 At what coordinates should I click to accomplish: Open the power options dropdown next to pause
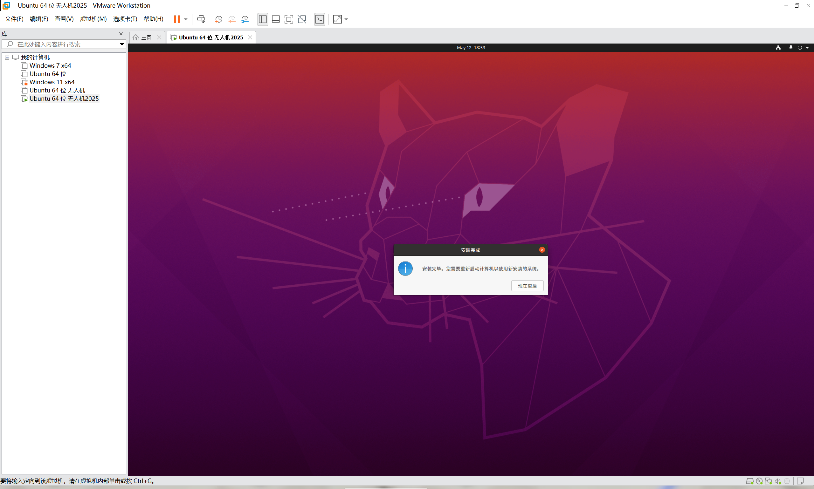point(186,19)
